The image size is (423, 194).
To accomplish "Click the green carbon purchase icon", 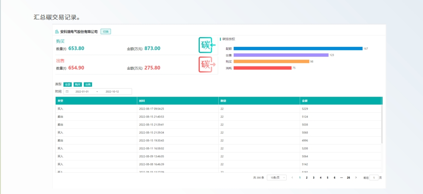I will 207,45.
